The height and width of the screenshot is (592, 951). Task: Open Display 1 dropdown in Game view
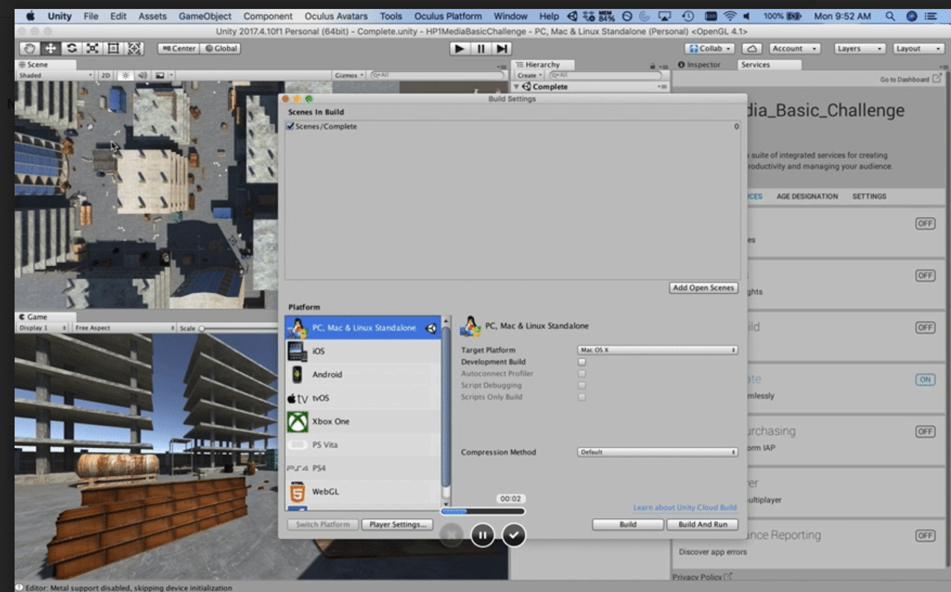[43, 328]
